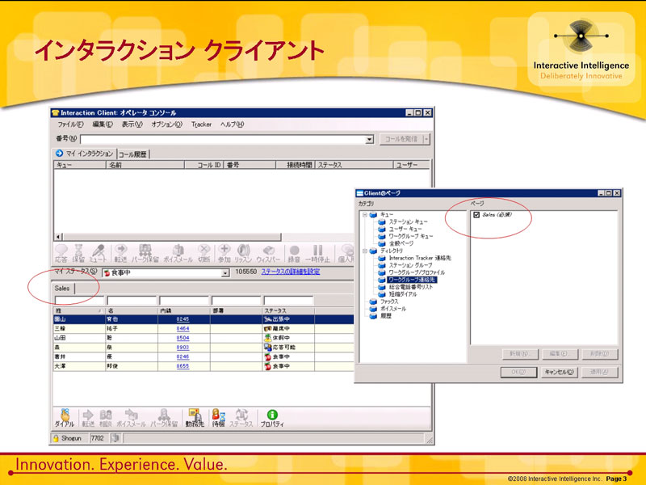Click the left scroll arrow of interaction list
The image size is (646, 485).
(58, 237)
